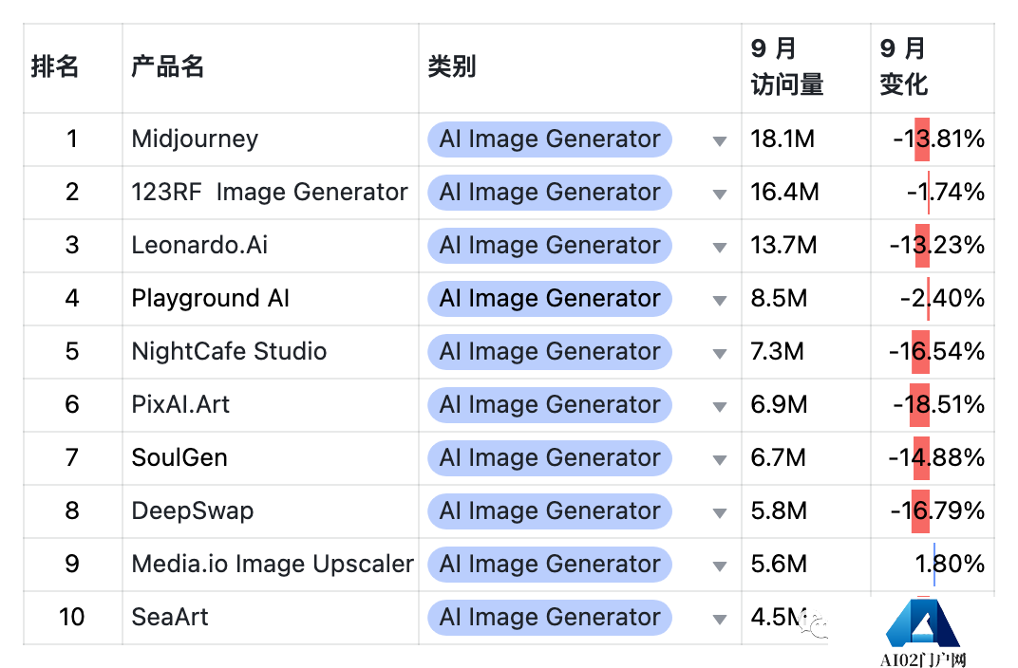This screenshot has height=668, width=1018.
Task: Click the AI Image Generator tag for SeaArt
Action: coord(549,618)
